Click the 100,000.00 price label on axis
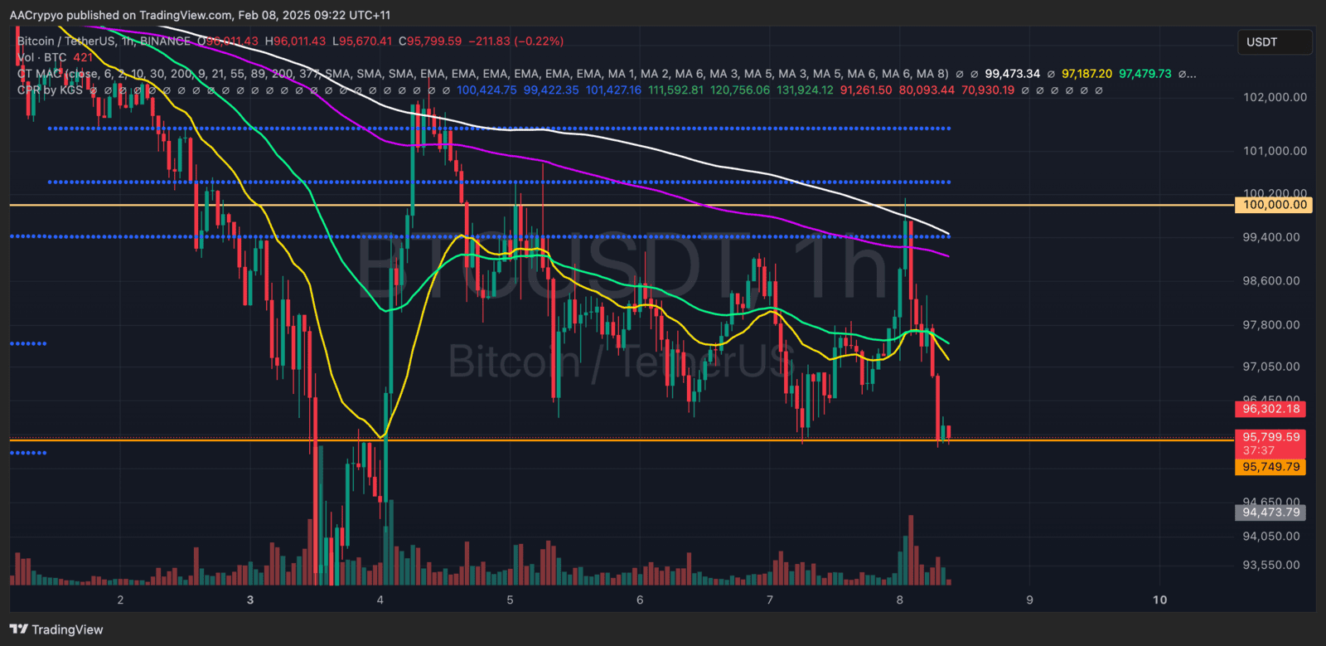This screenshot has width=1326, height=646. point(1274,205)
